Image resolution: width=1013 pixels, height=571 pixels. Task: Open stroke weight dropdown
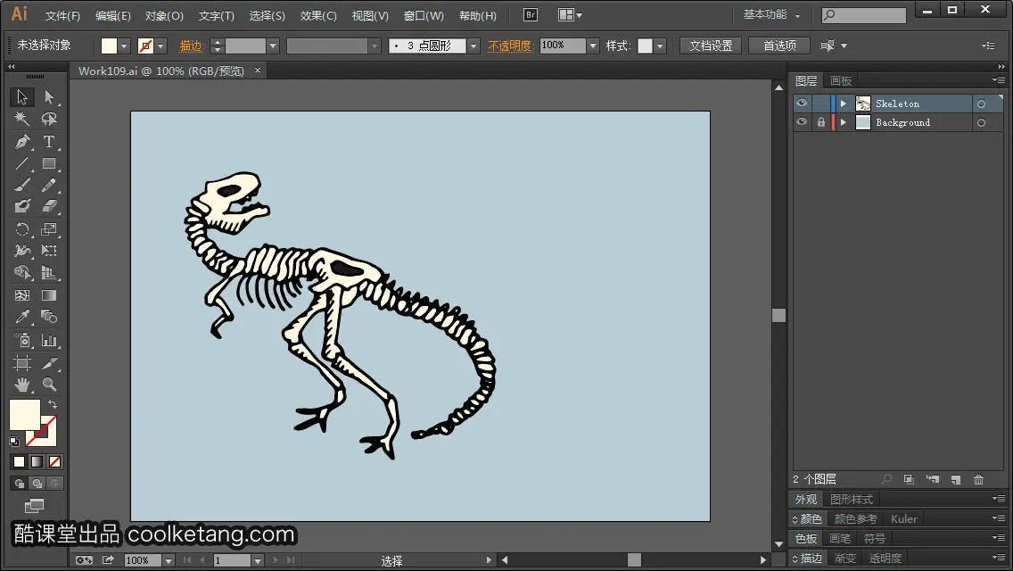click(x=273, y=46)
